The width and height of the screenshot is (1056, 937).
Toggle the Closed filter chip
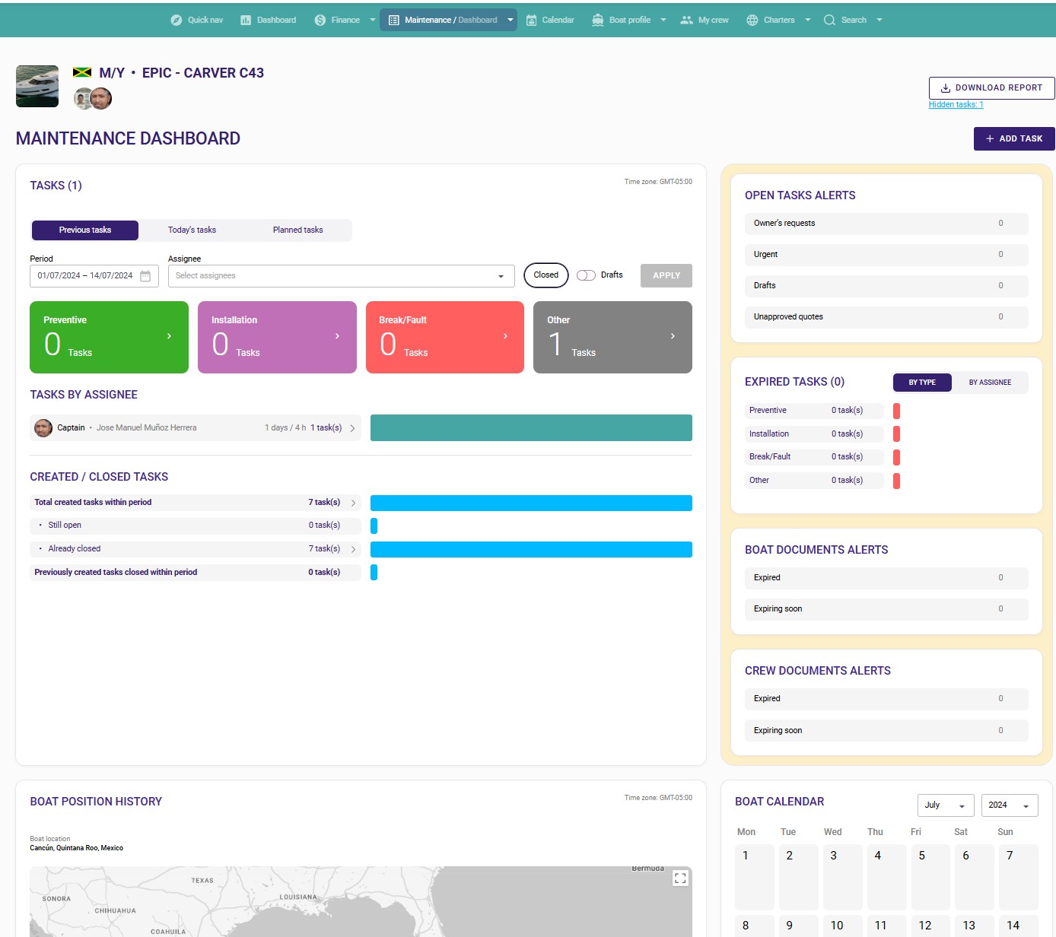click(x=546, y=275)
